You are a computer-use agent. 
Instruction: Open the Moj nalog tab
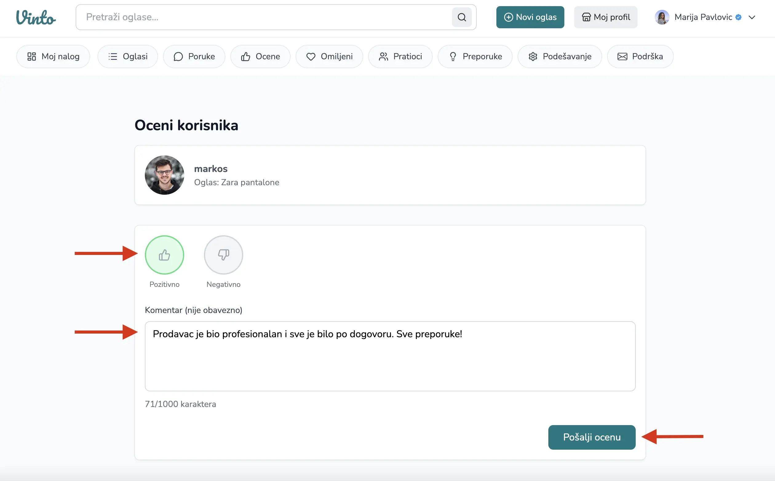point(53,56)
